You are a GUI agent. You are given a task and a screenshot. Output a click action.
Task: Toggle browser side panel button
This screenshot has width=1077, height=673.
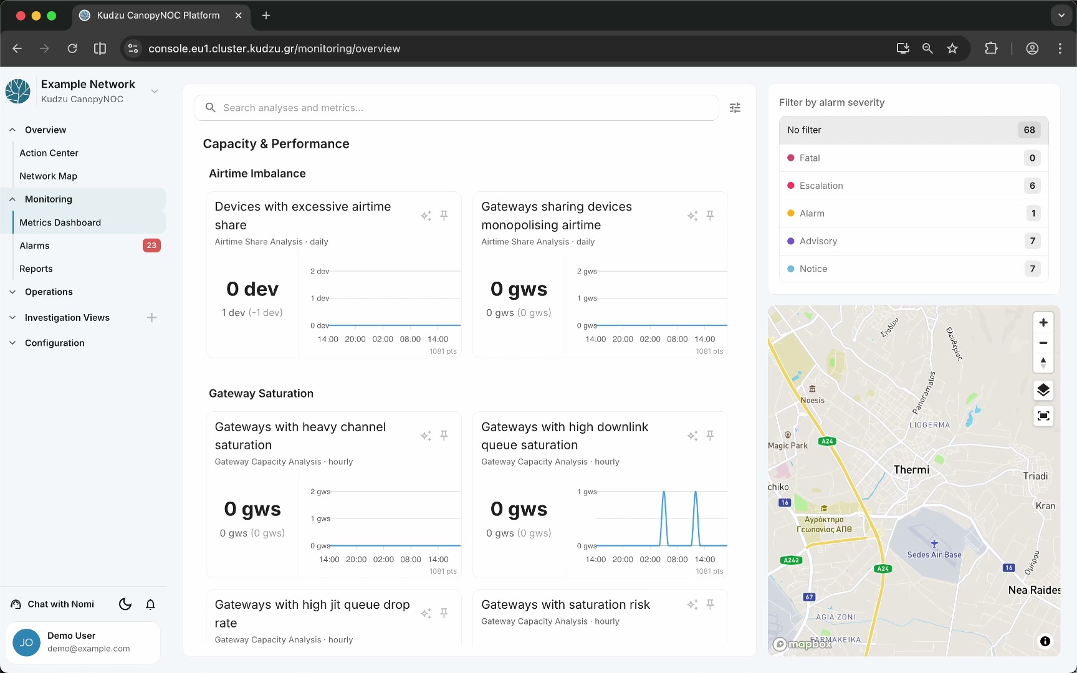click(100, 49)
